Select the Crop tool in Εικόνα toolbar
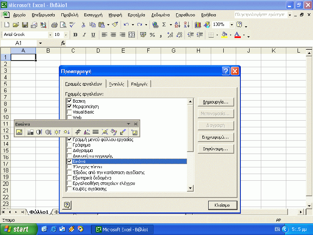This screenshot has width=313, height=235. click(78, 132)
